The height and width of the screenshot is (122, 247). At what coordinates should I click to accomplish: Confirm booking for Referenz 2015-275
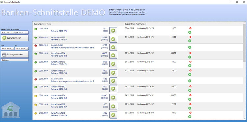click(x=113, y=30)
